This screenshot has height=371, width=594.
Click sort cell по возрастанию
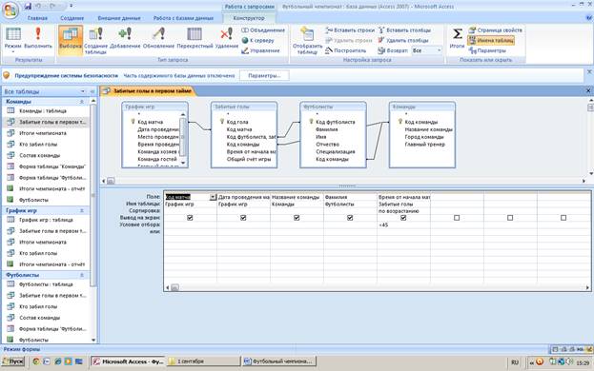(403, 211)
